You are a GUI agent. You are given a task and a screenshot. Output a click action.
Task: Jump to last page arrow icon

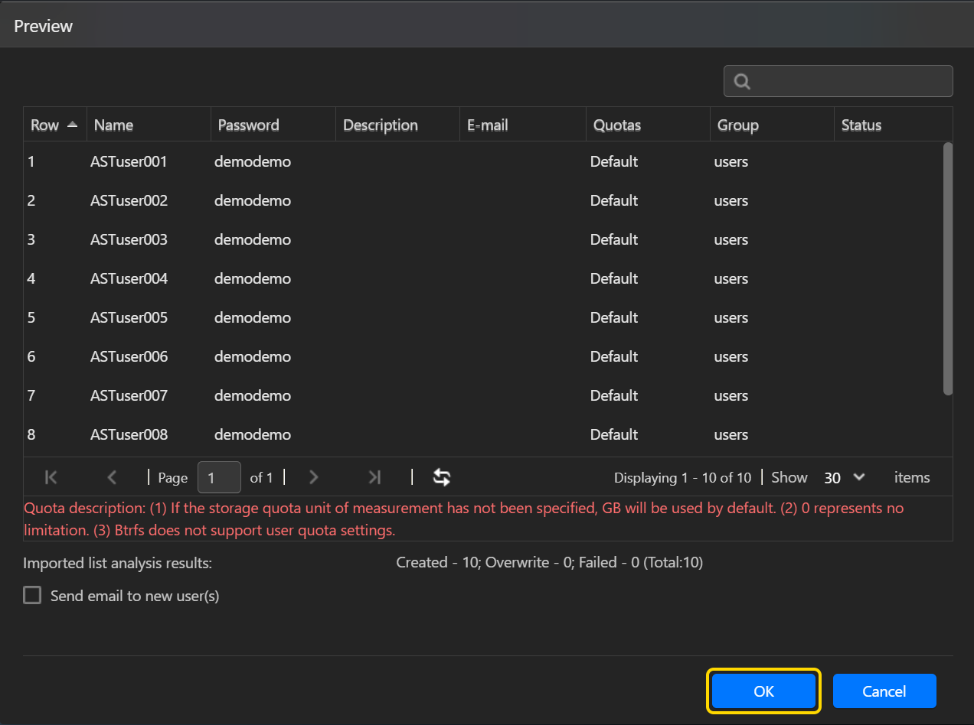374,477
